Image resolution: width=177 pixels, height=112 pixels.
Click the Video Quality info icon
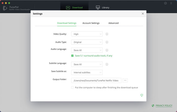(x=107, y=34)
